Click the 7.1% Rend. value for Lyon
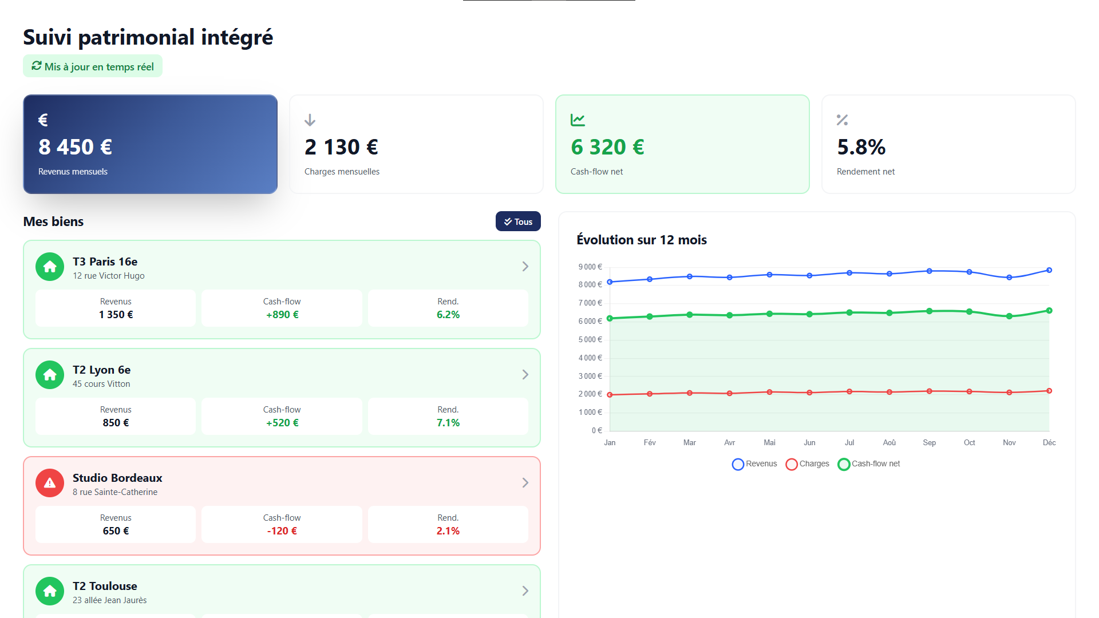Image resolution: width=1099 pixels, height=618 pixels. [448, 423]
